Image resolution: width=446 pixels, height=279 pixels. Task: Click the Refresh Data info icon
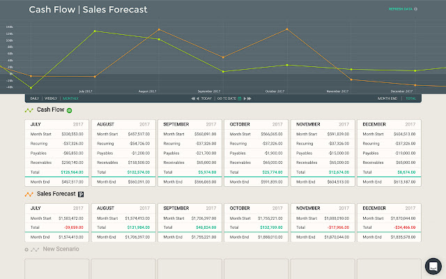click(415, 9)
